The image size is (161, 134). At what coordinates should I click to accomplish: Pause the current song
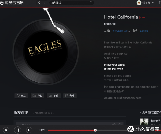pos(18,130)
